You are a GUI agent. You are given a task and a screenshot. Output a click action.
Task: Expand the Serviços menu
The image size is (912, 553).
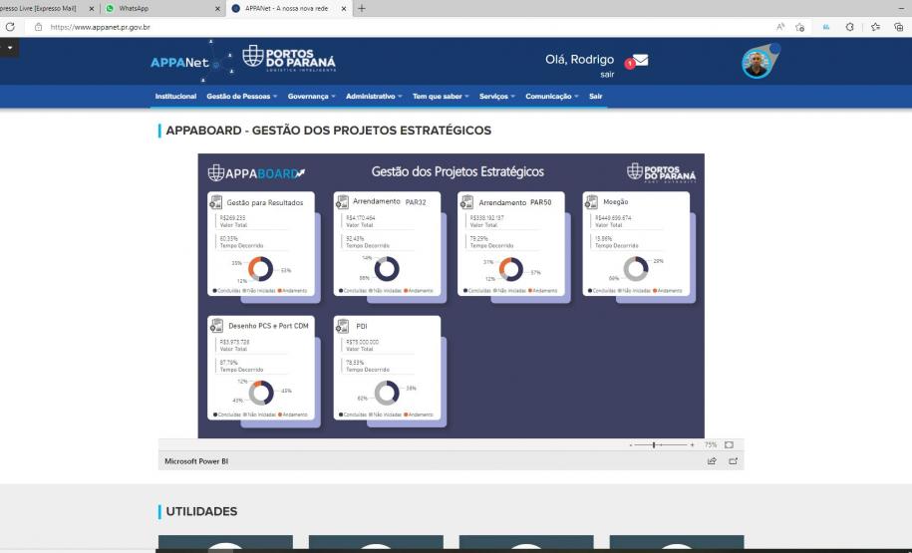tap(496, 97)
